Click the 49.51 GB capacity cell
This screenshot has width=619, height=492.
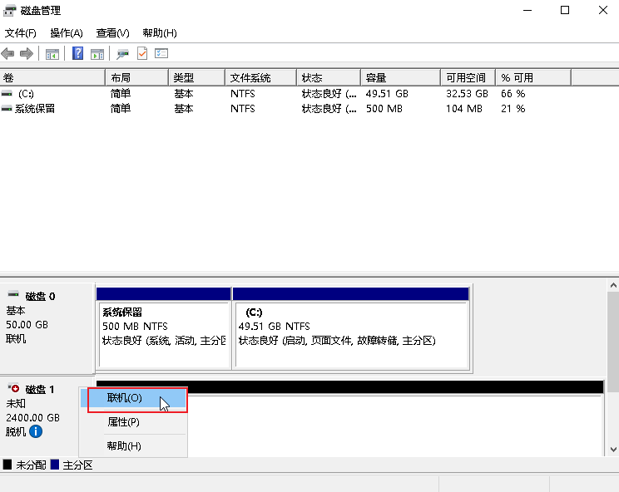[x=387, y=94]
